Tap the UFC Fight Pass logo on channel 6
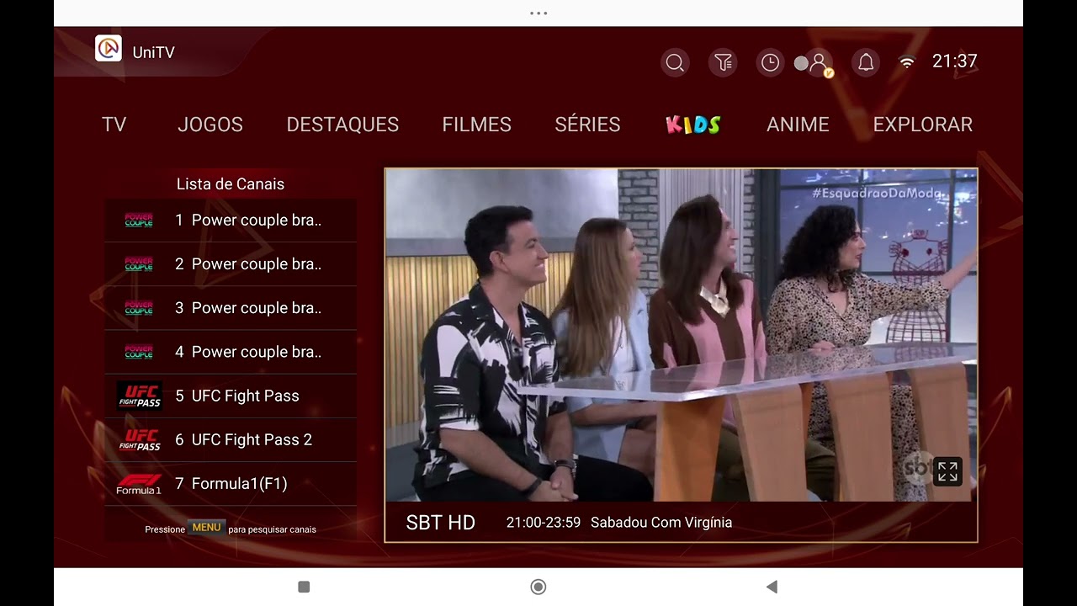Screen dimensions: 1077x606 pyautogui.click(x=139, y=439)
